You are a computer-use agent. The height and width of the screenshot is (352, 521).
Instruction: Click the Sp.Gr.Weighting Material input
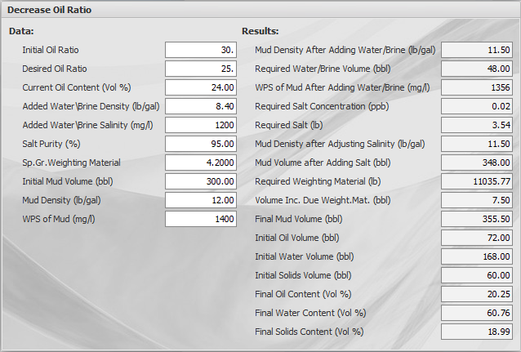pos(201,163)
